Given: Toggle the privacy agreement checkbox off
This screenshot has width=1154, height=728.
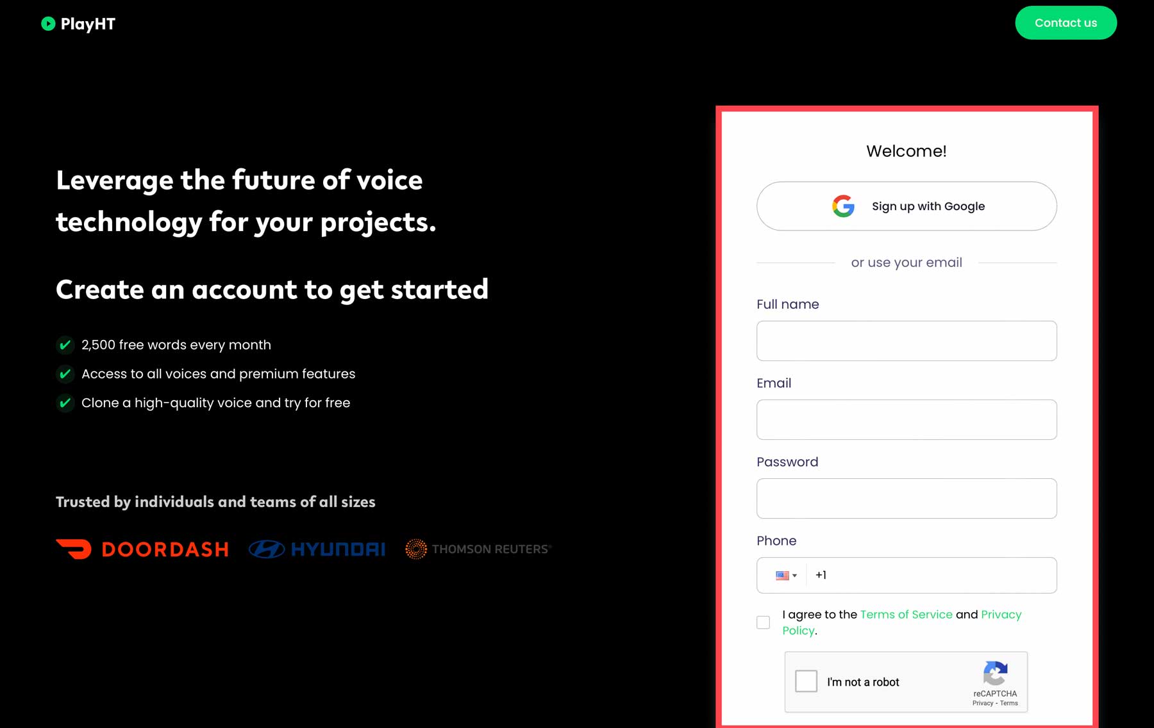Looking at the screenshot, I should pyautogui.click(x=763, y=622).
